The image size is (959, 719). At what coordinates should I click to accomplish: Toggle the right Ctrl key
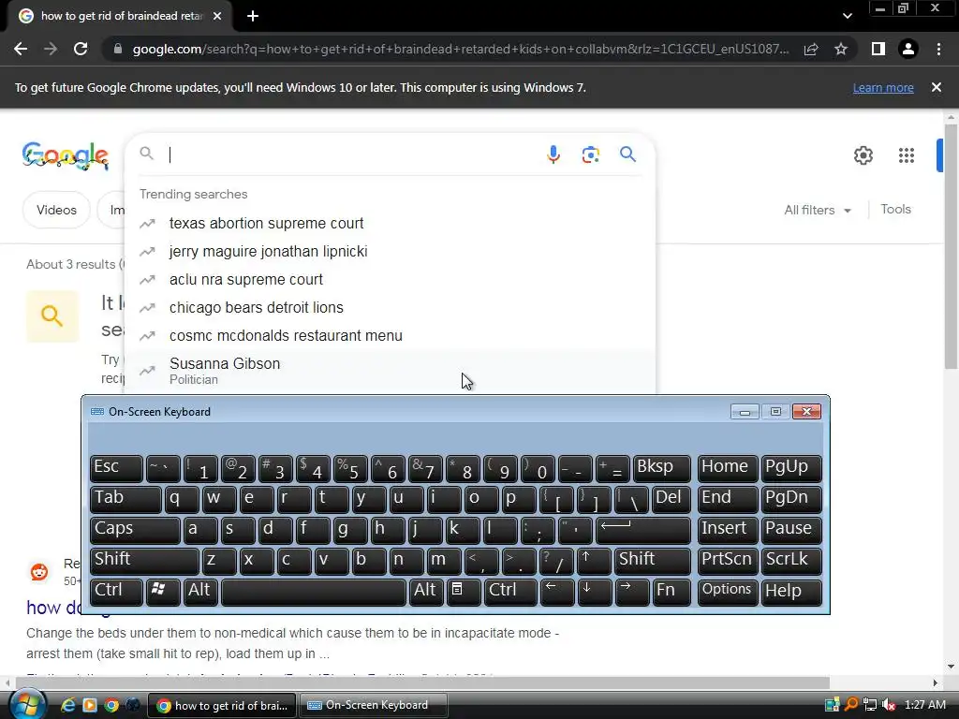click(509, 592)
